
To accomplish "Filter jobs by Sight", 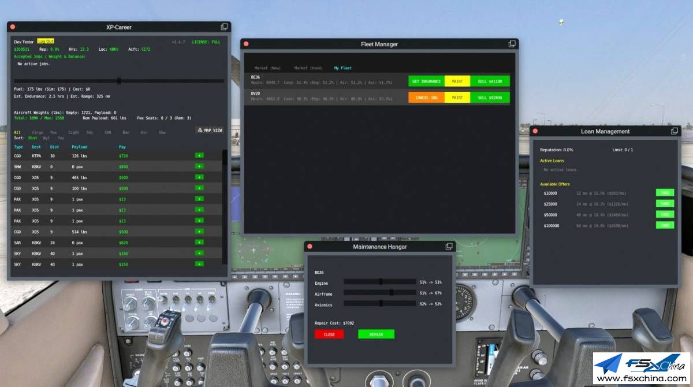I will 73,132.
